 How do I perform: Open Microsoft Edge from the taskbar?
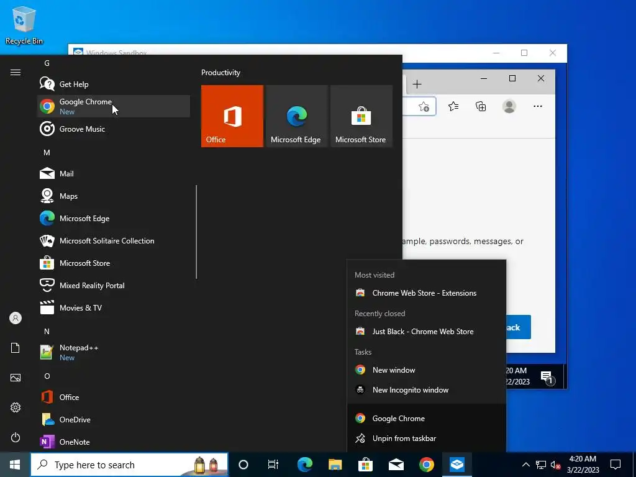(304, 465)
